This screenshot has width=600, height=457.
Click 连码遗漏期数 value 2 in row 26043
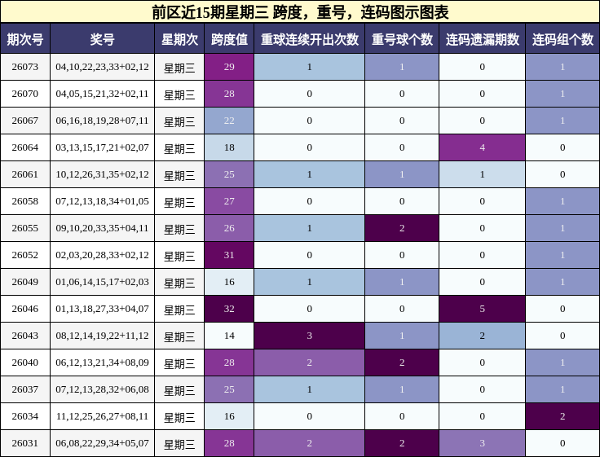coord(482,336)
